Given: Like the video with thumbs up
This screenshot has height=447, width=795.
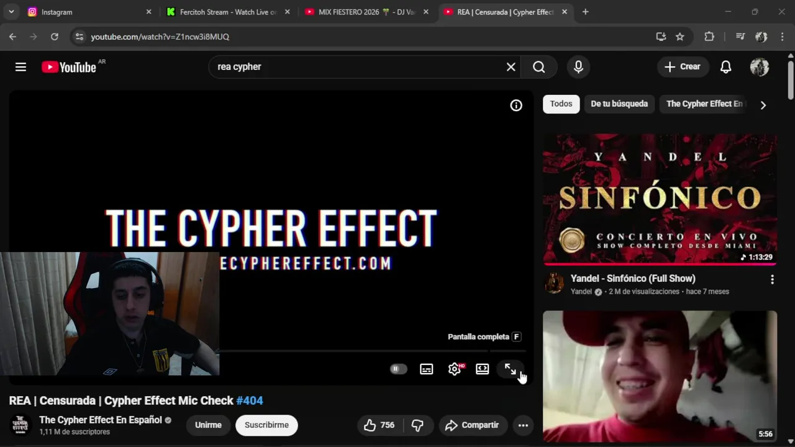Looking at the screenshot, I should [380, 425].
